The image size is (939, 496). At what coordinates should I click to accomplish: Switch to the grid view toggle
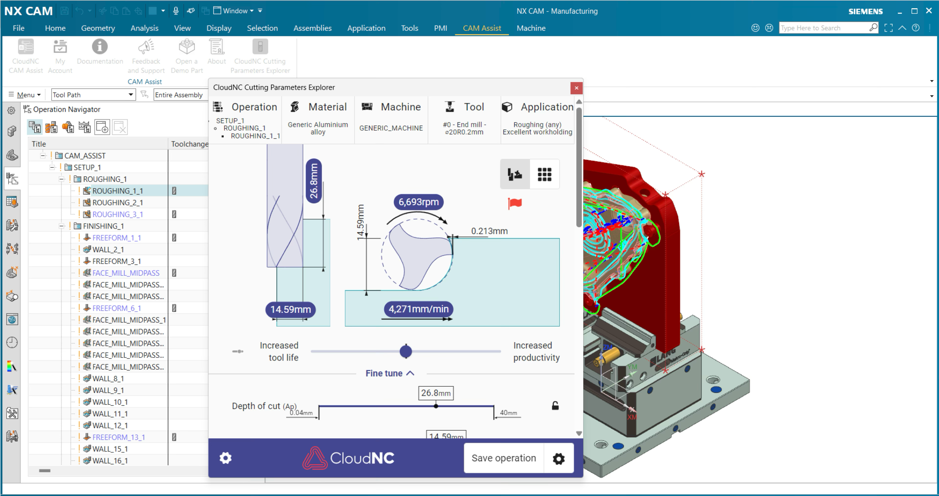(545, 174)
